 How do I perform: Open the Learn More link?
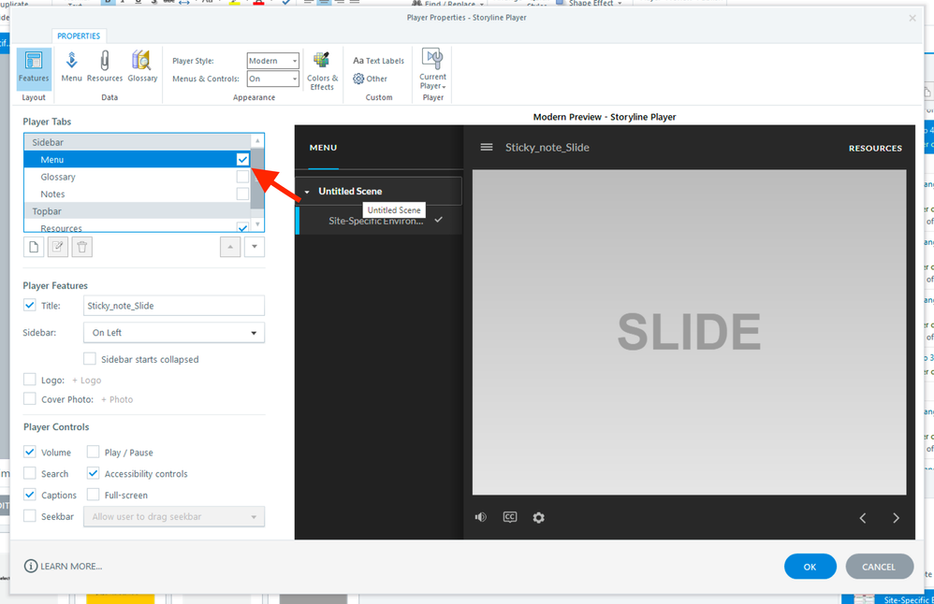[64, 567]
